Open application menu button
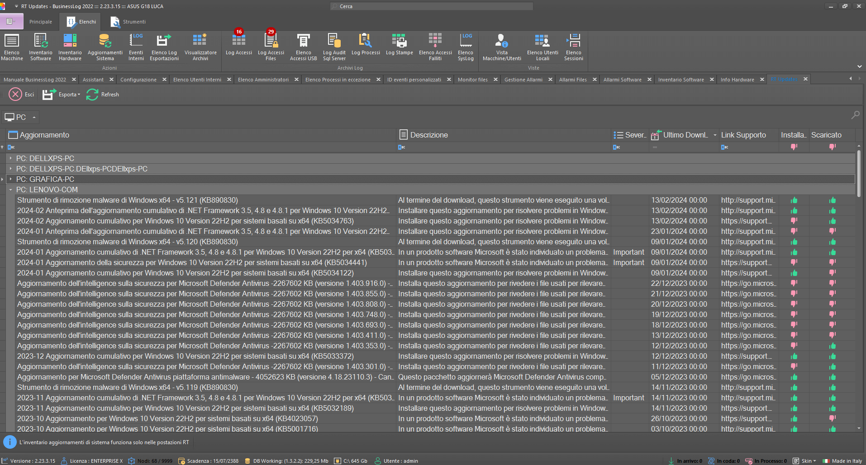Screen dimensions: 866x465 (11, 22)
